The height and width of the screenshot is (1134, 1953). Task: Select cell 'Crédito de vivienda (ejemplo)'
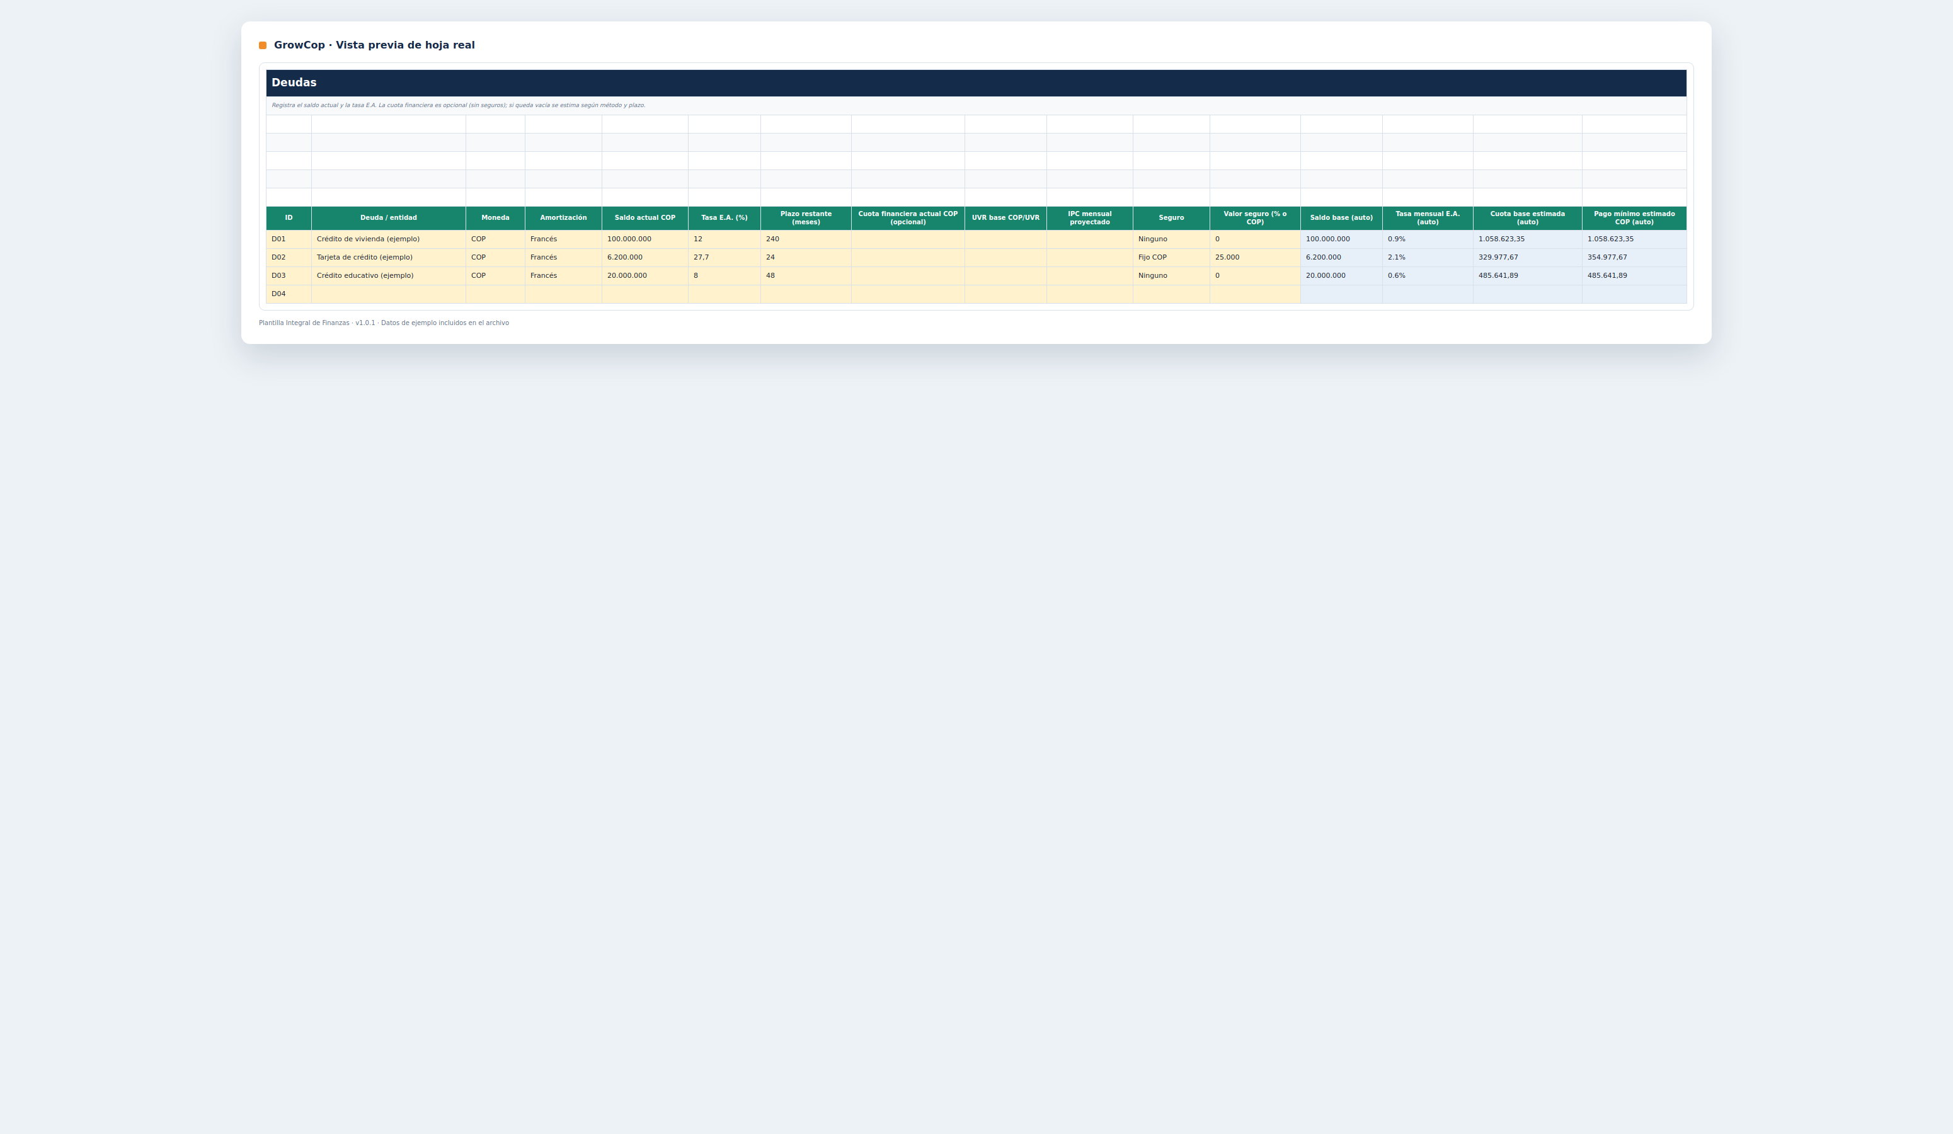pos(388,239)
